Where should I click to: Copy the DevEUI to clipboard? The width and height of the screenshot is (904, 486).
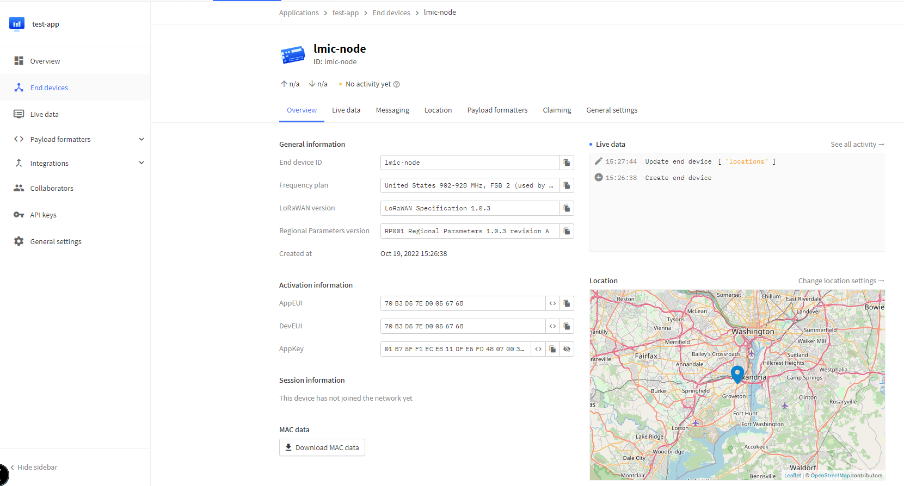coord(567,326)
